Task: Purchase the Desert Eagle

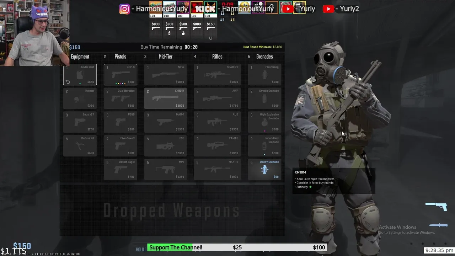Action: tap(121, 170)
